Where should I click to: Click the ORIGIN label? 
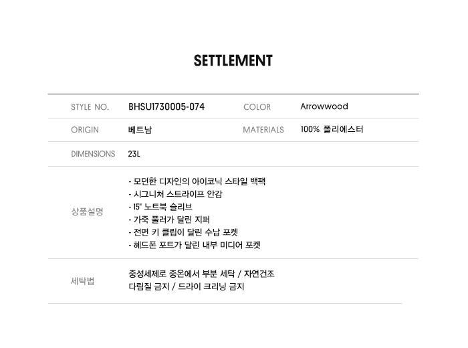click(x=85, y=130)
